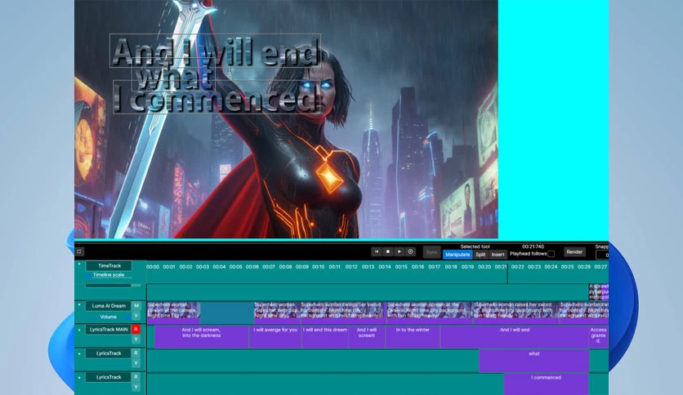Mute the Luma AI Dream track (M)
This screenshot has width=683, height=395.
point(136,306)
